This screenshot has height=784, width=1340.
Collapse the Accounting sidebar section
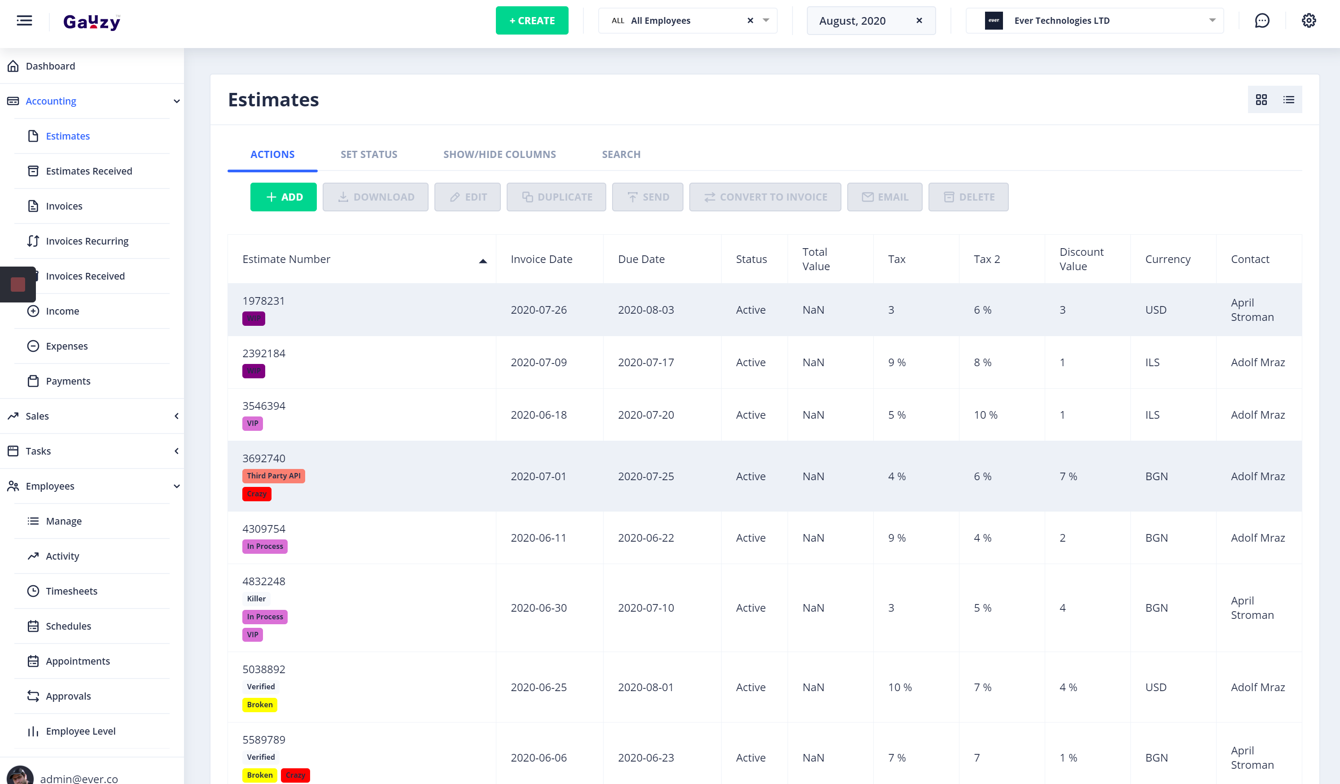pos(176,101)
